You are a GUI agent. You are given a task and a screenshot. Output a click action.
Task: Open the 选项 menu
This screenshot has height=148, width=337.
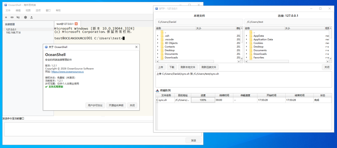pyautogui.click(x=38, y=10)
